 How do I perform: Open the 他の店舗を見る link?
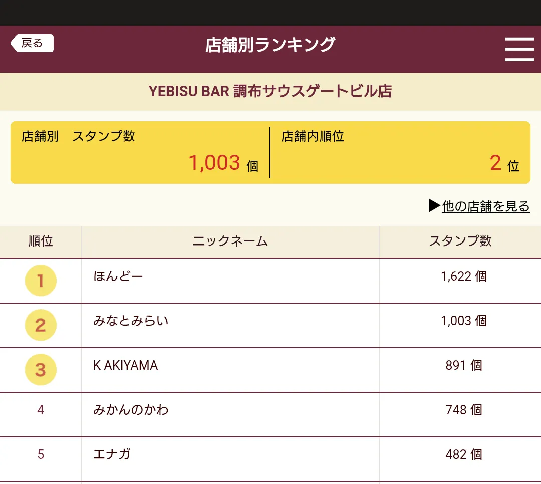pyautogui.click(x=486, y=206)
